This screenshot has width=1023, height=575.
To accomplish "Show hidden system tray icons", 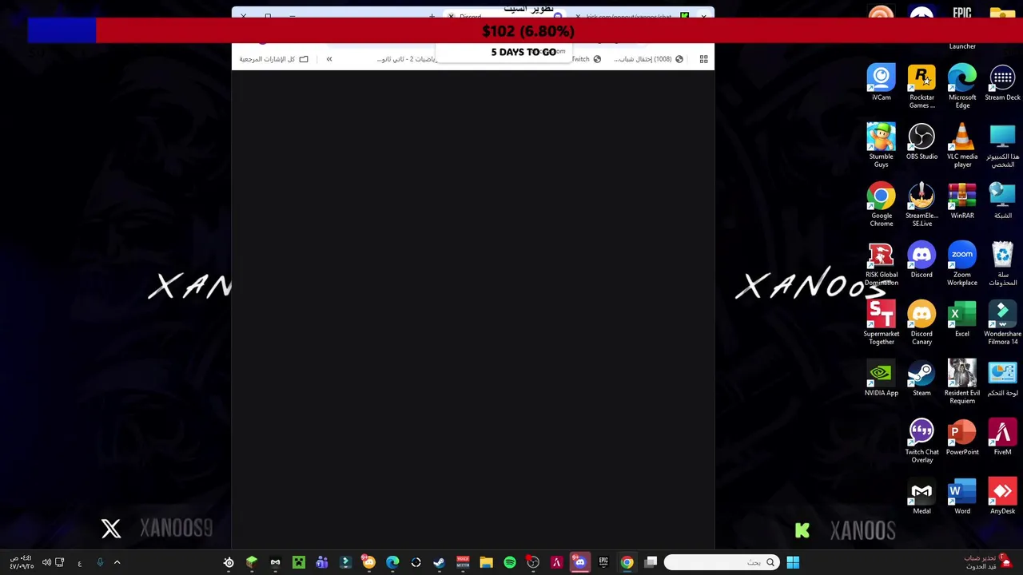I will 117,562.
